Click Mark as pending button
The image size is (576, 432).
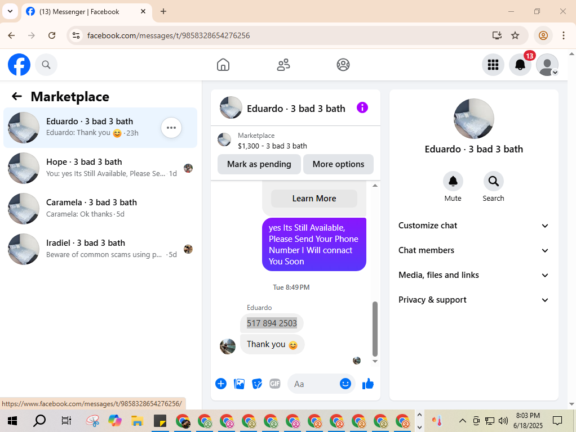259,164
